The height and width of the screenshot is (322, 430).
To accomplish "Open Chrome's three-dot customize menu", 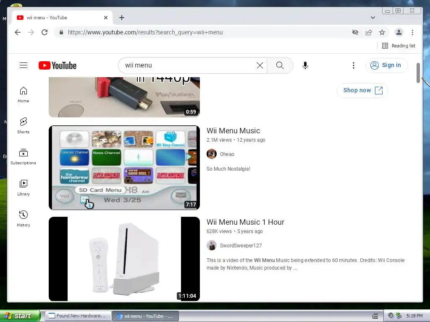I will click(x=412, y=32).
